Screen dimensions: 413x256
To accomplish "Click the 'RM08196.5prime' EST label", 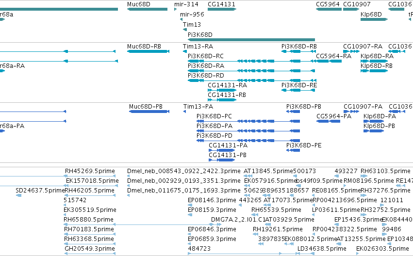I will pos(369,181).
